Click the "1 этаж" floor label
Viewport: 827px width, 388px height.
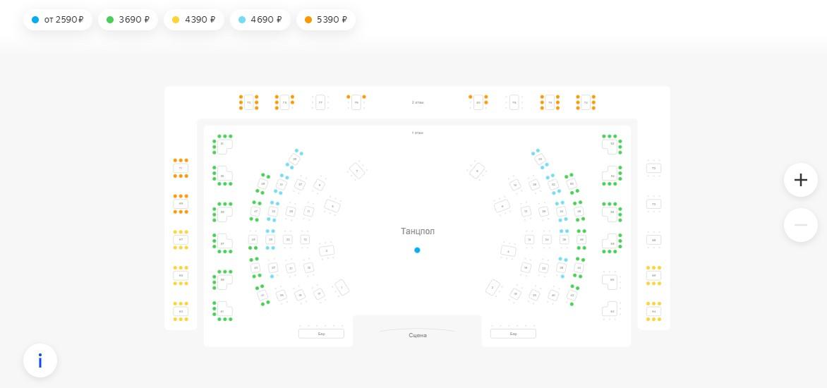coord(418,133)
